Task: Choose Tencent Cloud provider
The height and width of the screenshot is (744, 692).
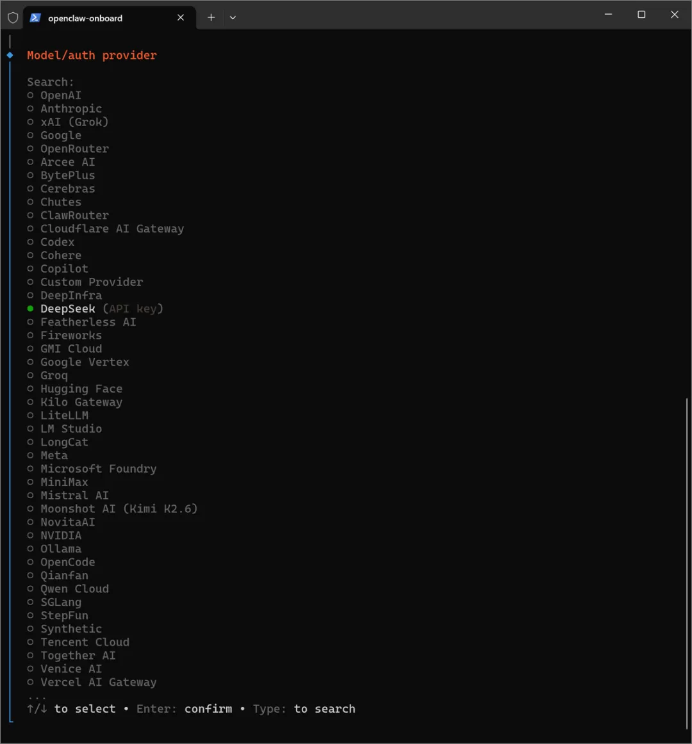Action: point(78,642)
